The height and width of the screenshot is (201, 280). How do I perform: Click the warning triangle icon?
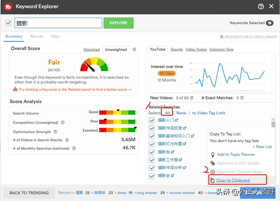pyautogui.click(x=15, y=89)
